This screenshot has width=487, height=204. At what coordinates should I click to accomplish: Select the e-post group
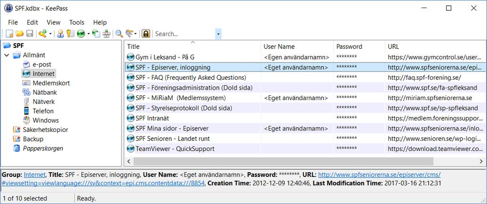[42, 65]
